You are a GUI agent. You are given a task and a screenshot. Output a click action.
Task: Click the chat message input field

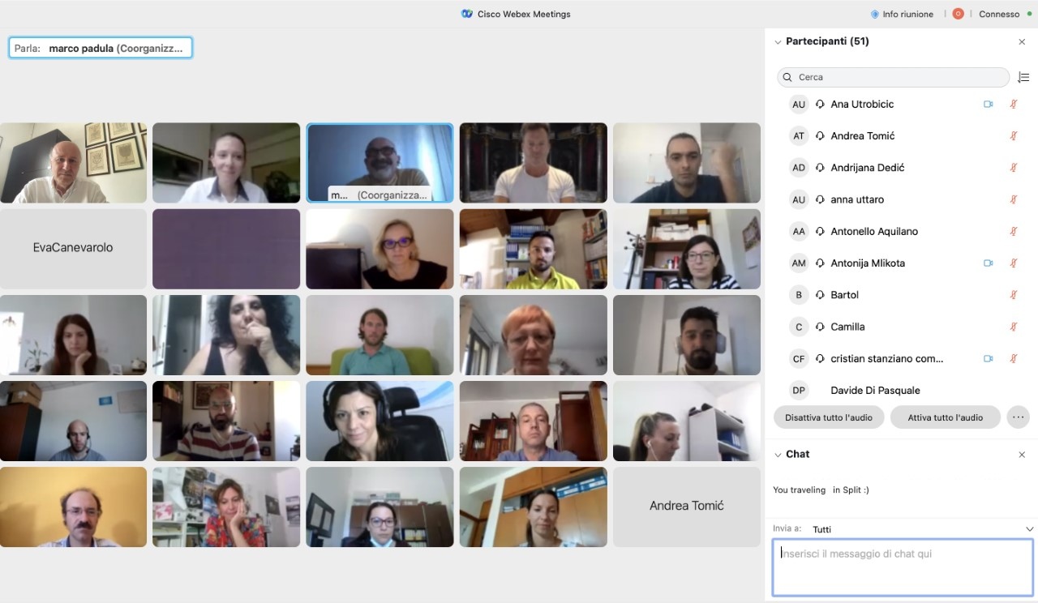tap(902, 567)
